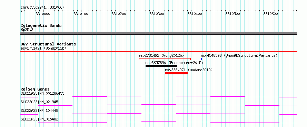Open the esv2731492 (Wong2012b) label
The width and height of the screenshot is (307, 127).
pyautogui.click(x=161, y=55)
